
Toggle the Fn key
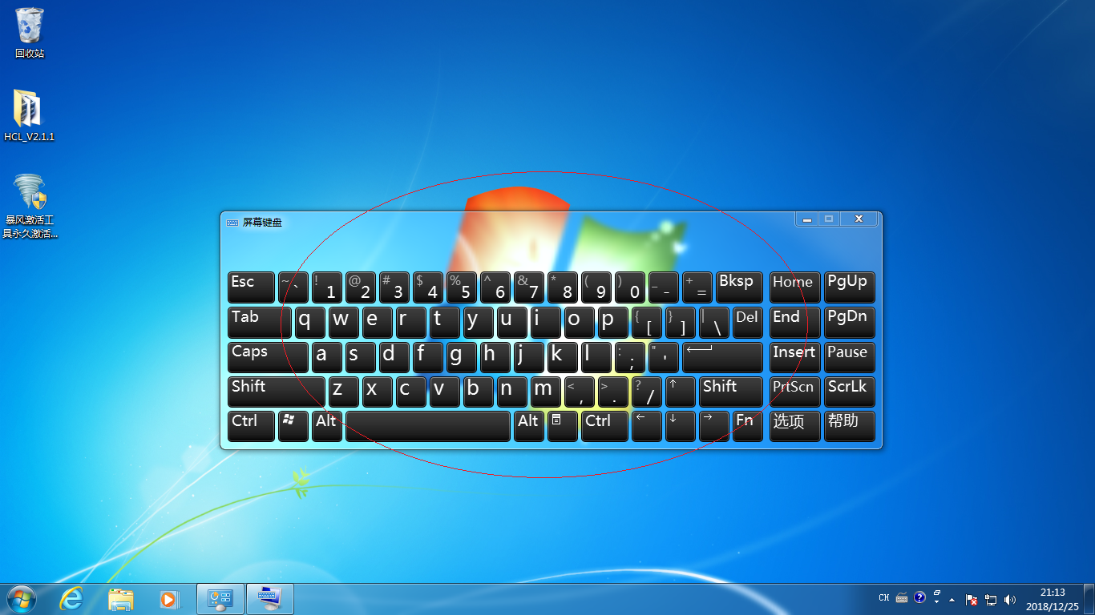pyautogui.click(x=747, y=427)
